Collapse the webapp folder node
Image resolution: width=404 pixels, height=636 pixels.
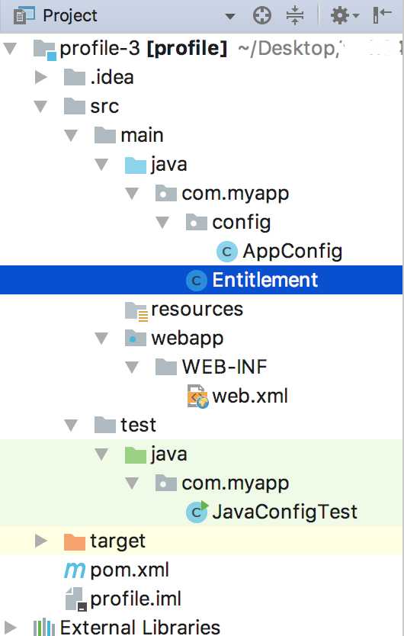tap(101, 339)
